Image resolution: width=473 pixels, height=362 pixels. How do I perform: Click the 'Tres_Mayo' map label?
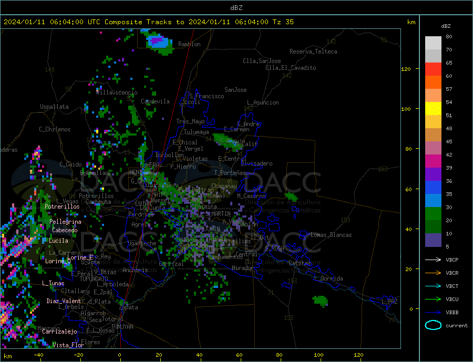pos(190,121)
